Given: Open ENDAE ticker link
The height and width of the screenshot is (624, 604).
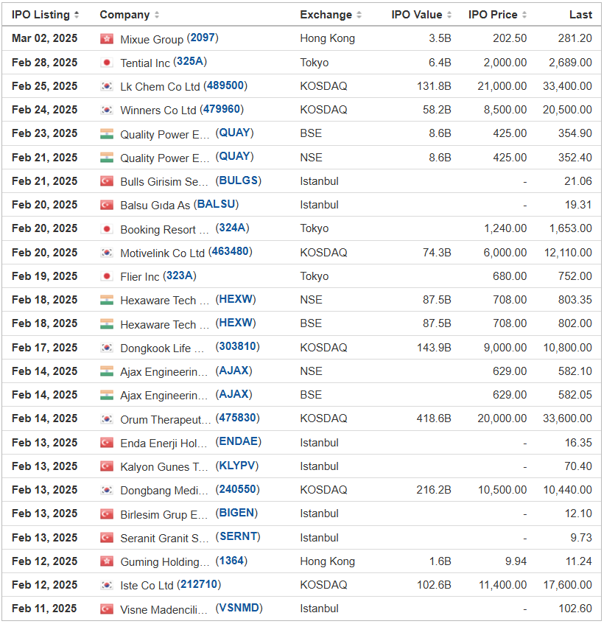Looking at the screenshot, I should point(239,441).
